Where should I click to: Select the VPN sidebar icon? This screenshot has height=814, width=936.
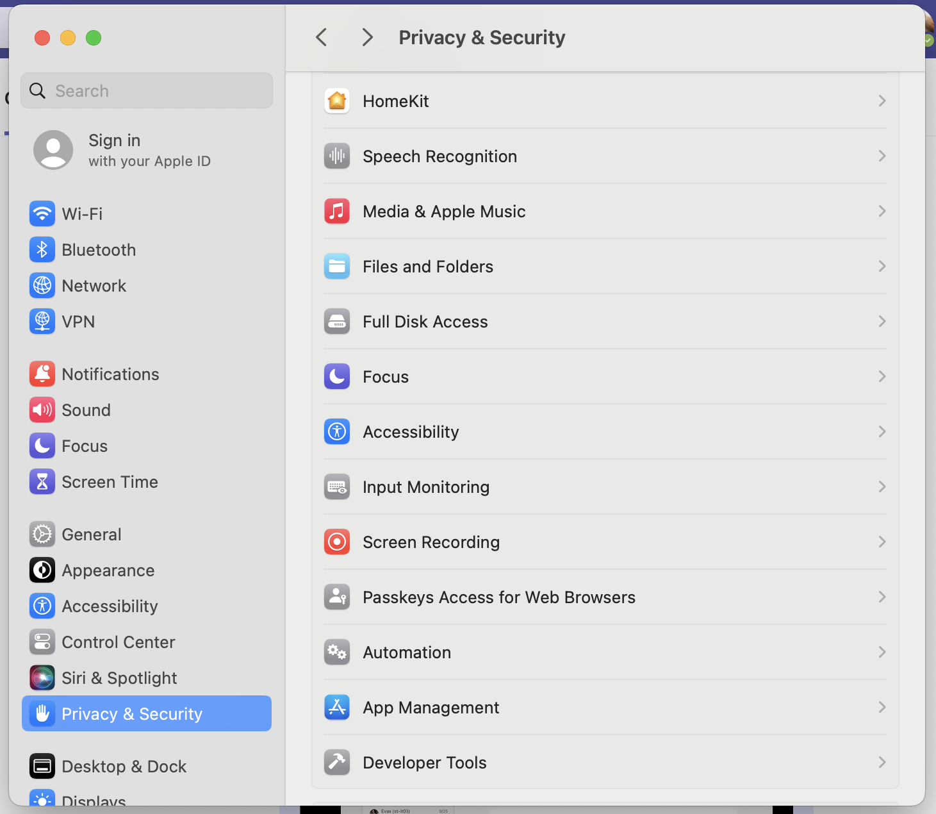point(42,322)
